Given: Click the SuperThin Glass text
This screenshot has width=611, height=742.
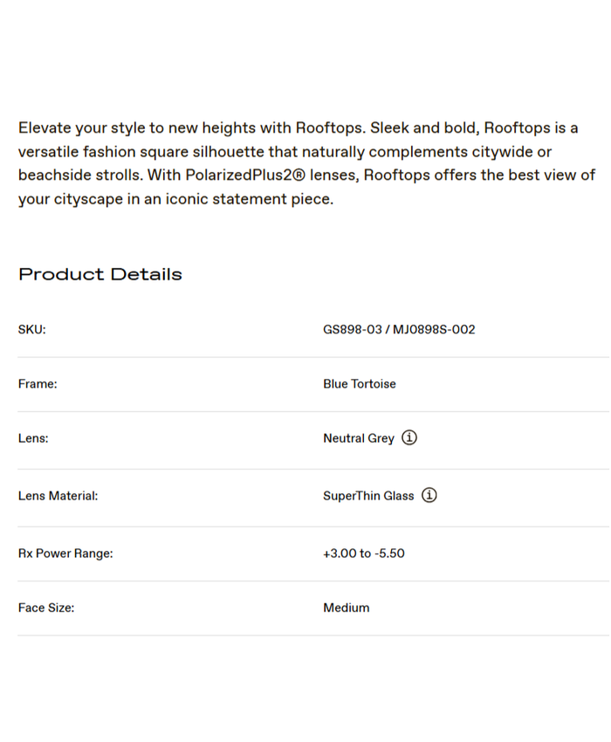Looking at the screenshot, I should click(x=368, y=496).
